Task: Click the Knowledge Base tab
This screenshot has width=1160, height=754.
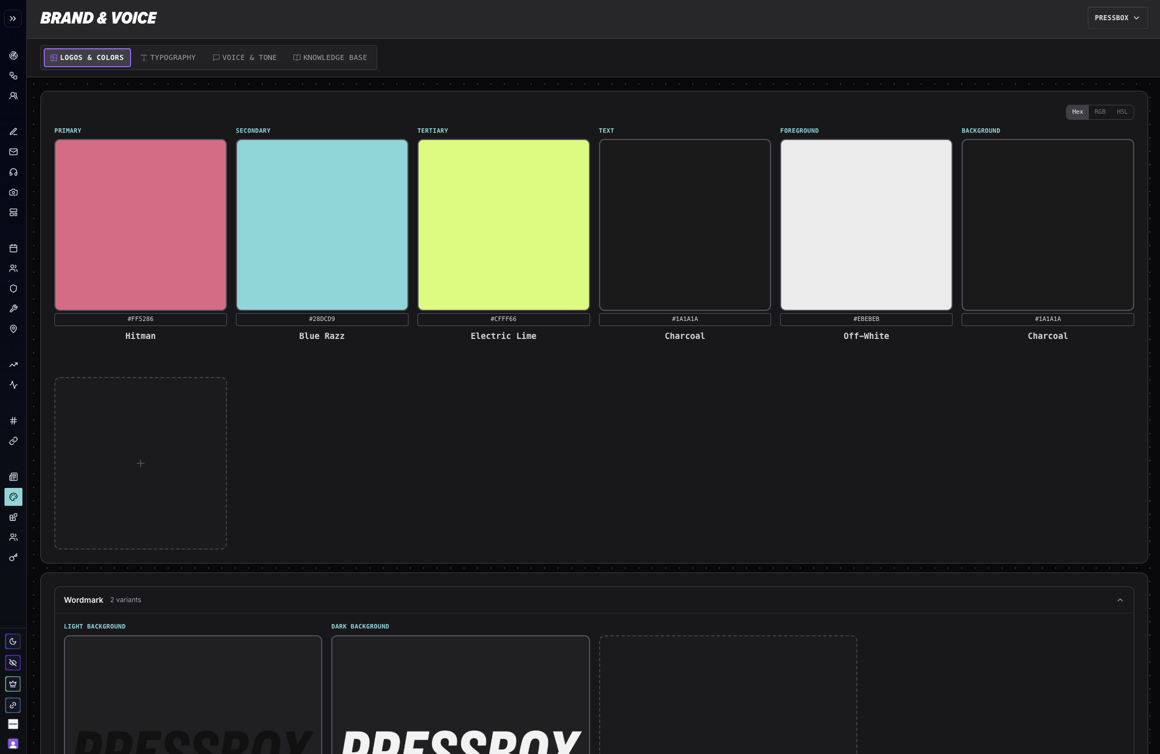Action: tap(330, 58)
